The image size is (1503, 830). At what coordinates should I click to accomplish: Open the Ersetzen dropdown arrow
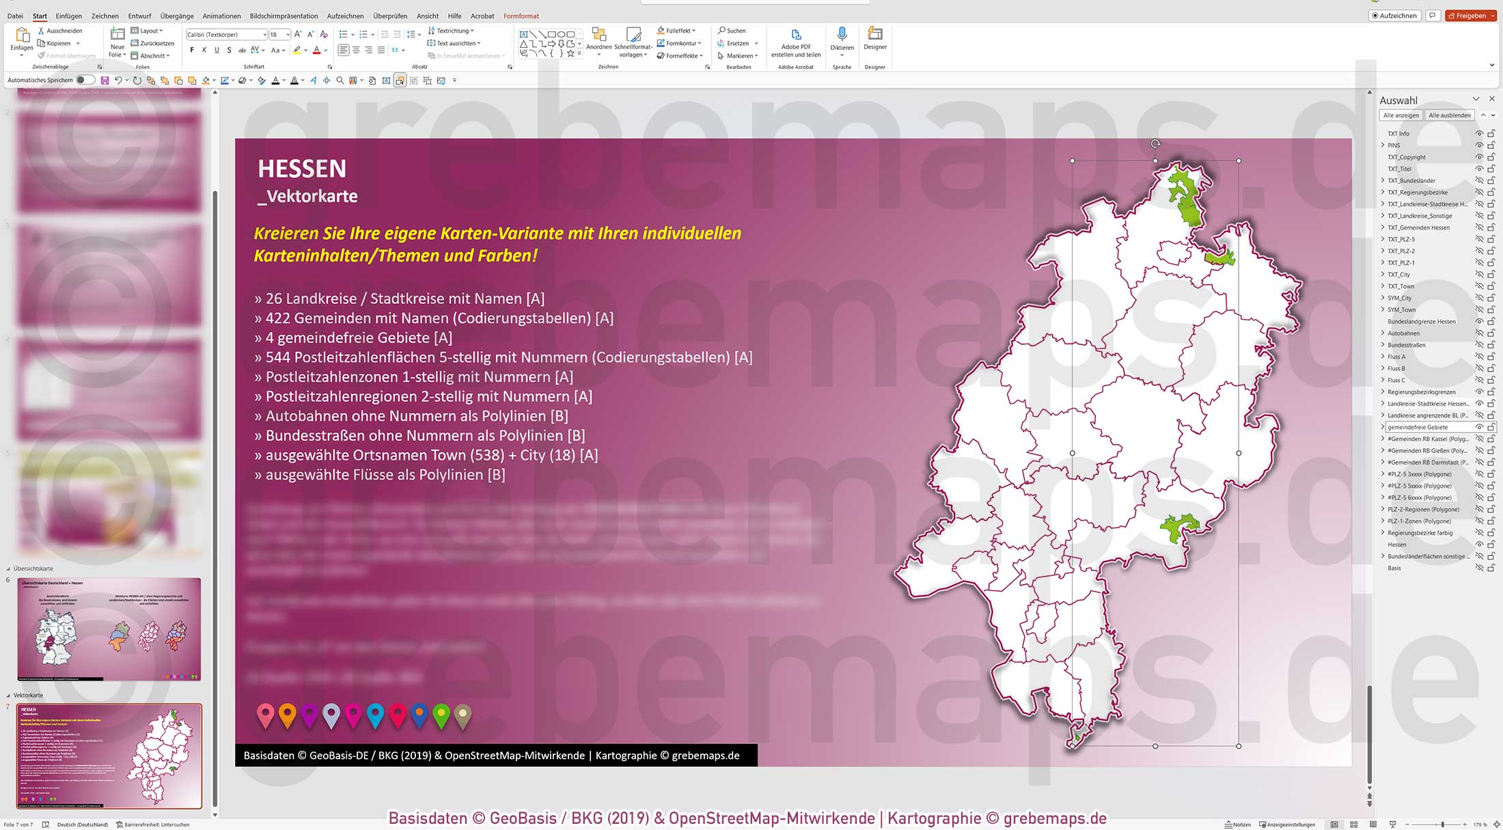coord(757,43)
